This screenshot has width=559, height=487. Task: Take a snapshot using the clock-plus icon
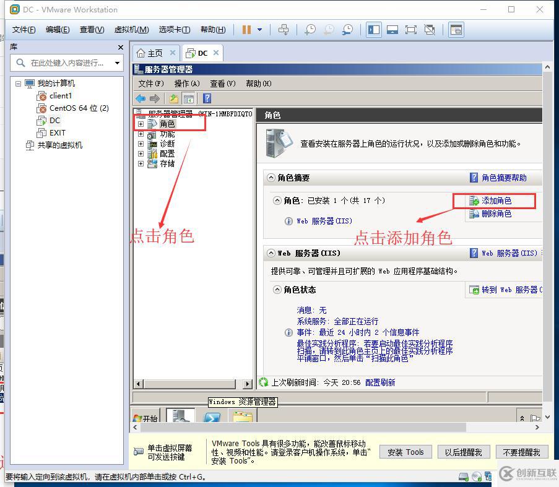[310, 30]
